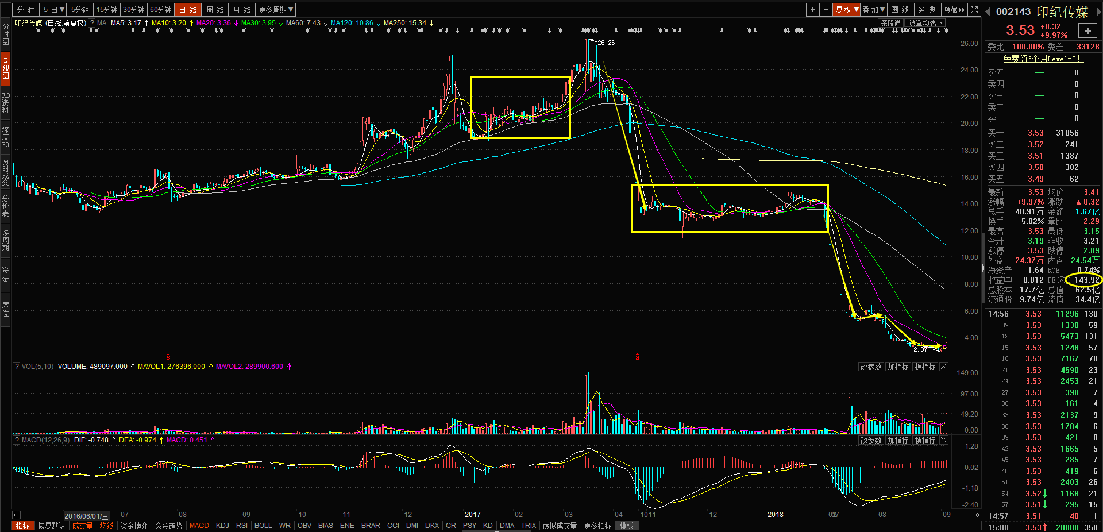Click the 免费领6个月Level-2 link
The width and height of the screenshot is (1103, 532).
[x=1042, y=59]
